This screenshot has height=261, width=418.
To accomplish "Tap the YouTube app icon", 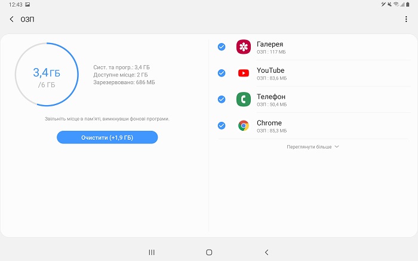I will (x=244, y=73).
